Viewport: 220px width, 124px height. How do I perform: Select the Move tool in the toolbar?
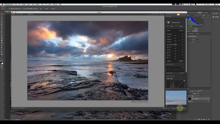click(x=2, y=14)
